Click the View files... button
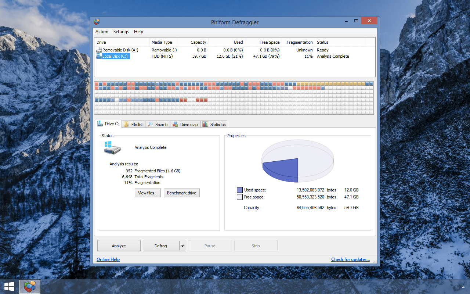Screen dimensions: 470x294 coord(148,193)
